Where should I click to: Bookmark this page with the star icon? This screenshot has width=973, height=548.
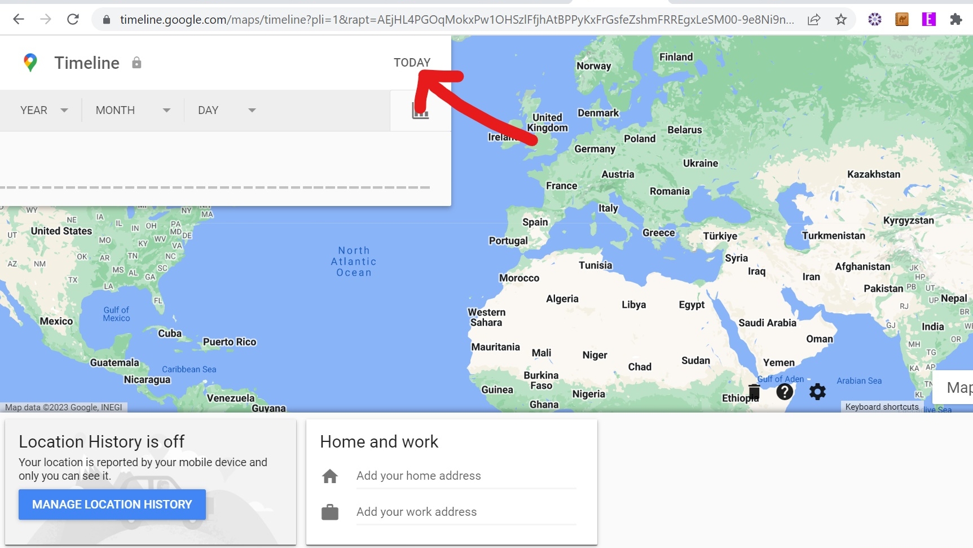841,20
